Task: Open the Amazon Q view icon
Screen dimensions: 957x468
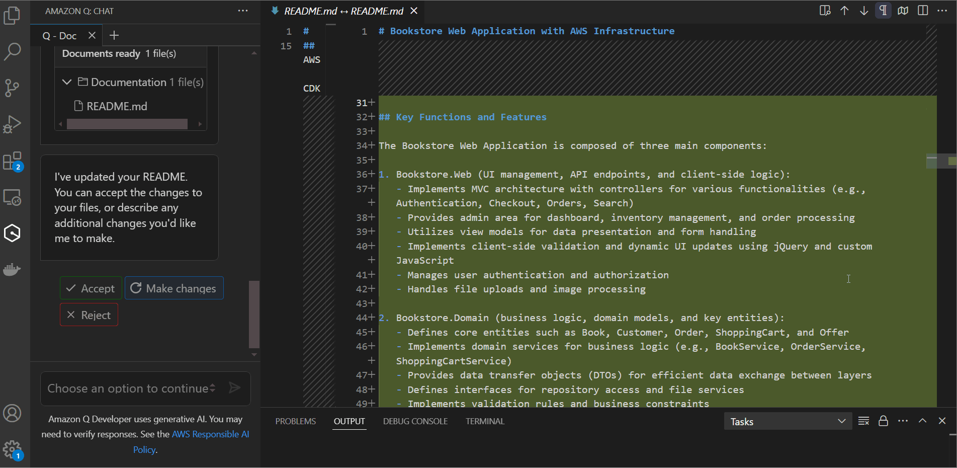Action: tap(12, 233)
